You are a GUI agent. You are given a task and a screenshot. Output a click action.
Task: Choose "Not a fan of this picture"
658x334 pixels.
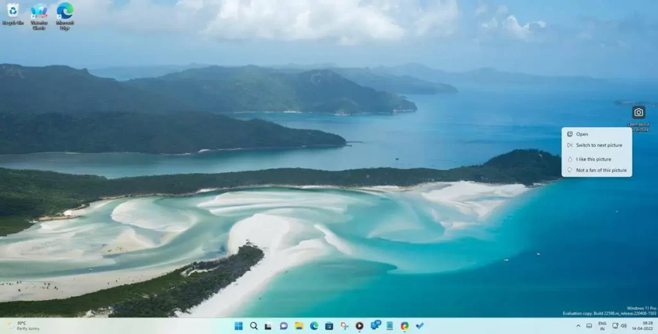pos(601,170)
